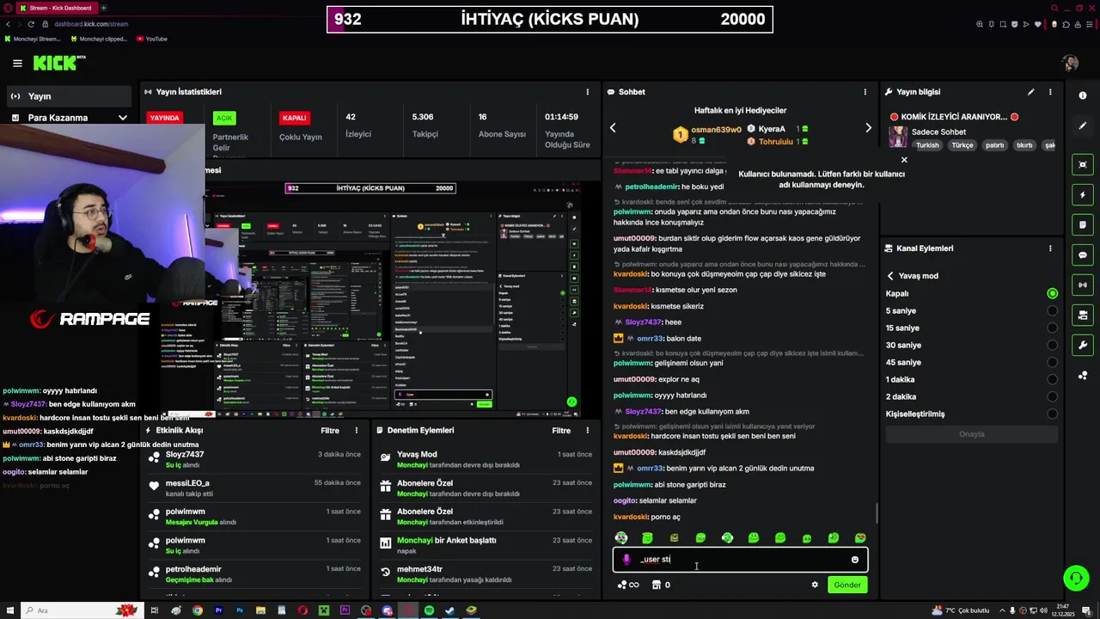Show next weekly gifters slide
The width and height of the screenshot is (1100, 619).
[x=868, y=128]
